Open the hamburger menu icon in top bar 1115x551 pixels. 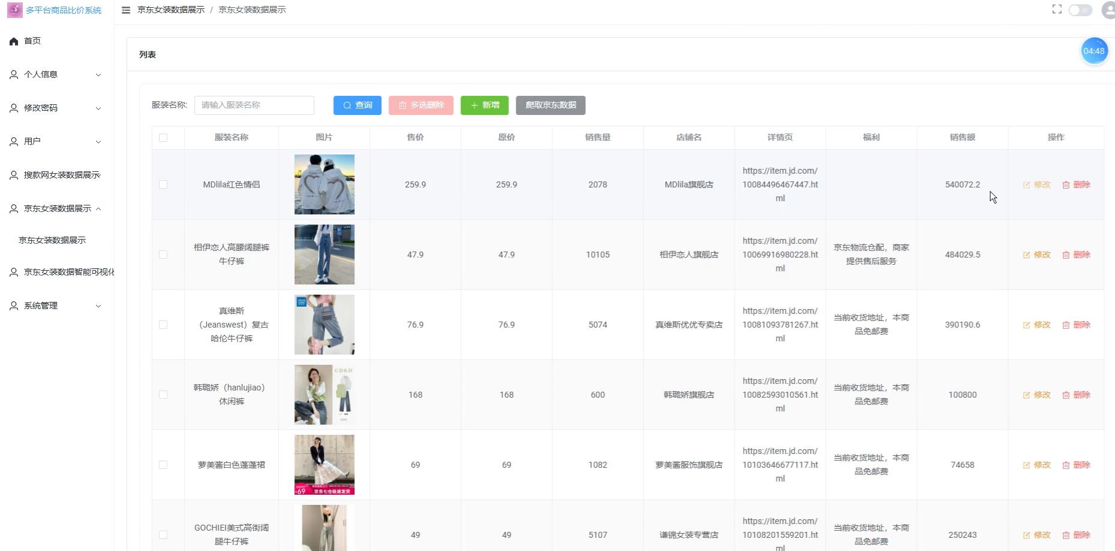(125, 10)
